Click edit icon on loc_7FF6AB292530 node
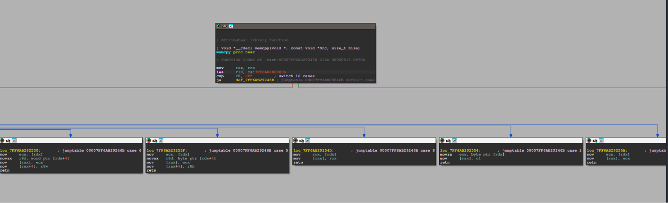This screenshot has width=668, height=203. pos(8,141)
